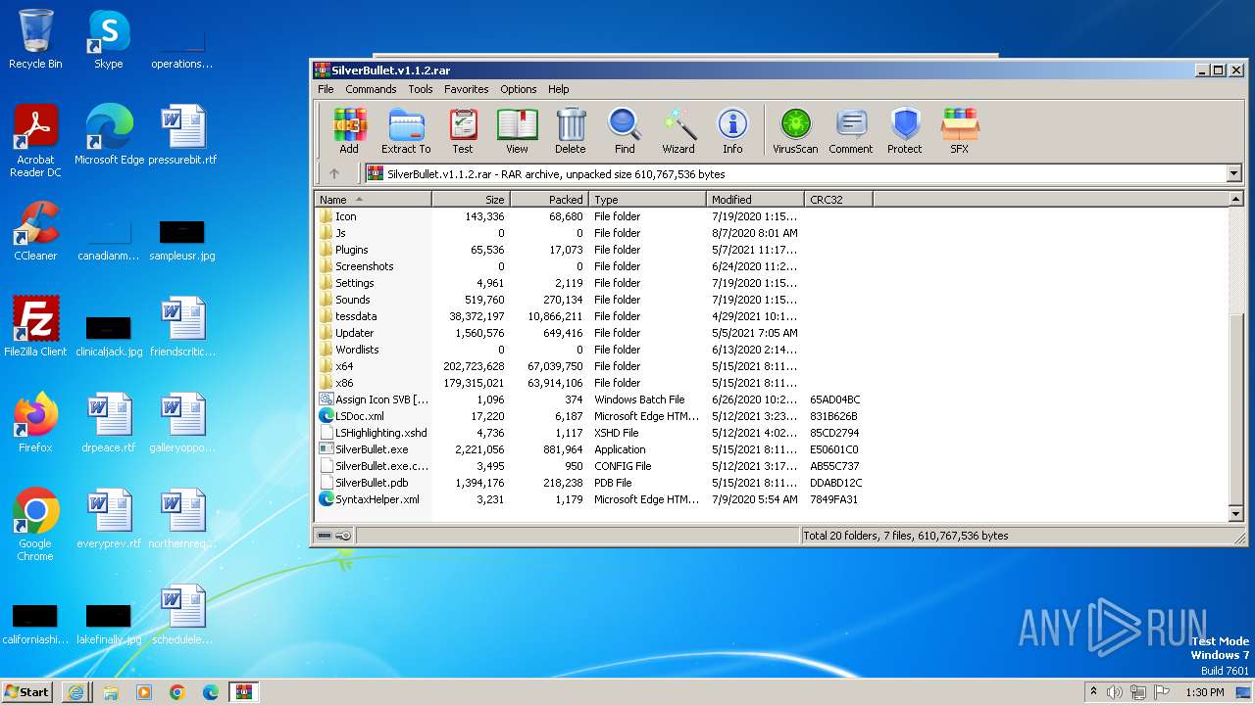Open the Favorites menu

click(x=466, y=89)
